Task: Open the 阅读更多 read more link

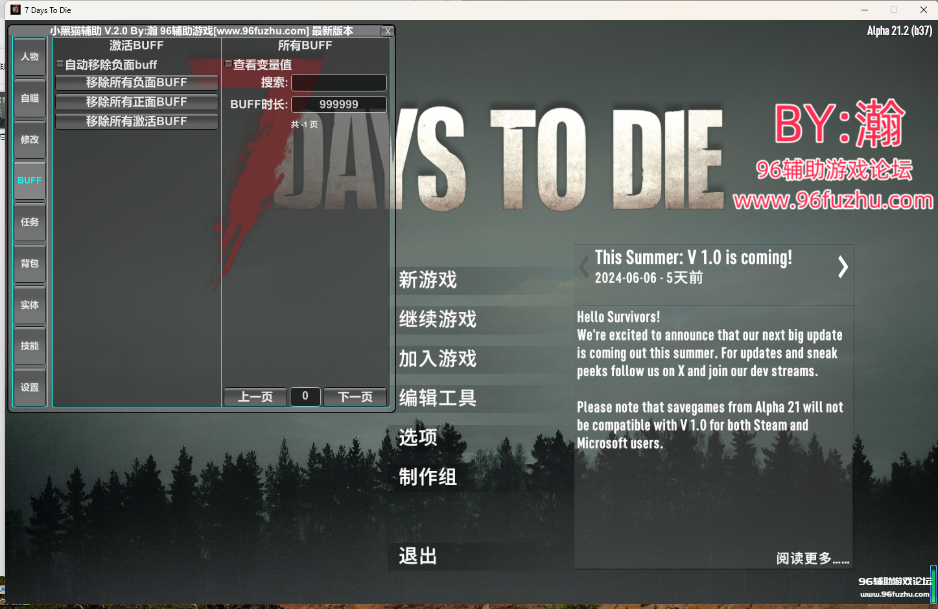Action: coord(812,558)
